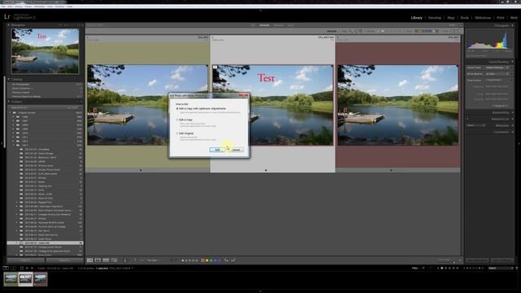
Task: Click the Sync Metadata button
Action: click(477, 260)
